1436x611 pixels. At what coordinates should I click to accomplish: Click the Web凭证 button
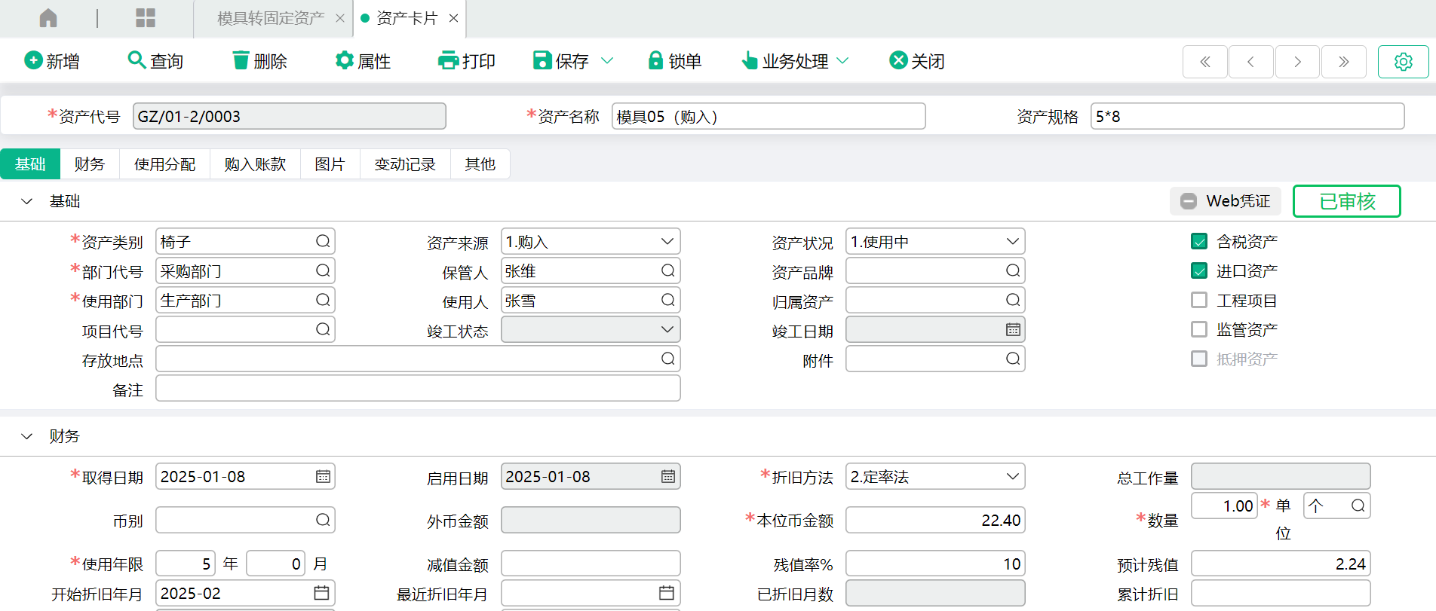pyautogui.click(x=1226, y=201)
